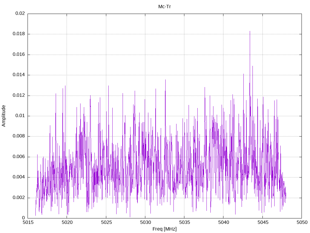310x233 pixels.
Task: Click the y-axis tick label "0.016"
Action: pyautogui.click(x=19, y=55)
